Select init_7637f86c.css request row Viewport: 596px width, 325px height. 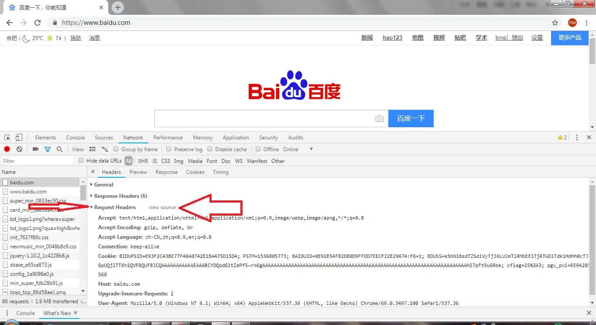pos(40,237)
